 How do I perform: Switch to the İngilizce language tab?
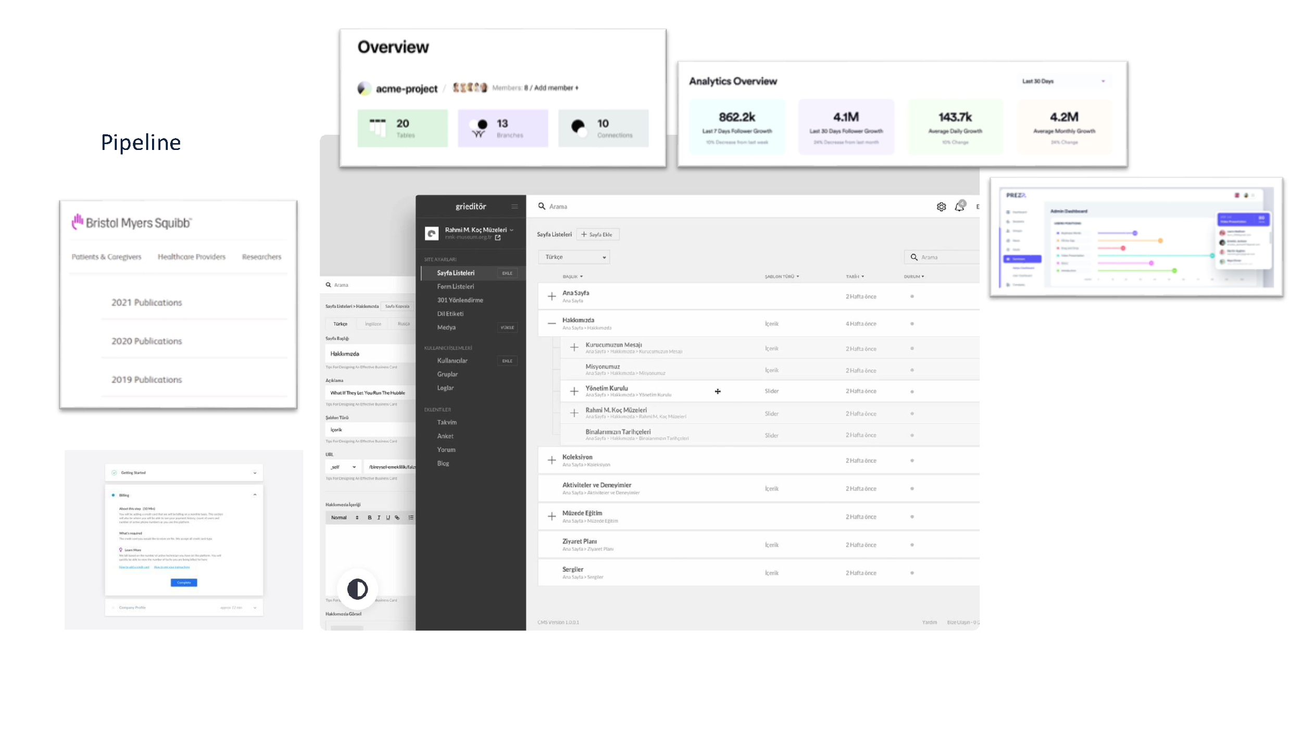tap(373, 324)
